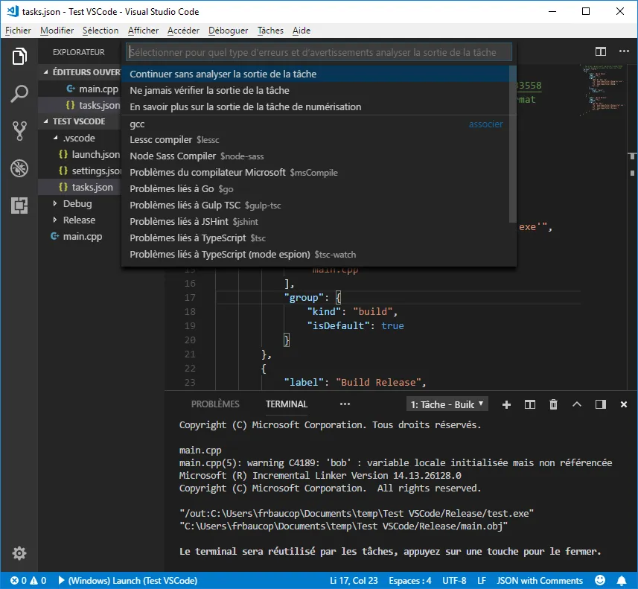
Task: Split the terminal panel
Action: [530, 404]
